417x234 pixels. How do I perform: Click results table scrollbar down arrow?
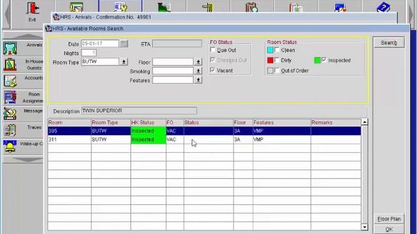(x=365, y=227)
